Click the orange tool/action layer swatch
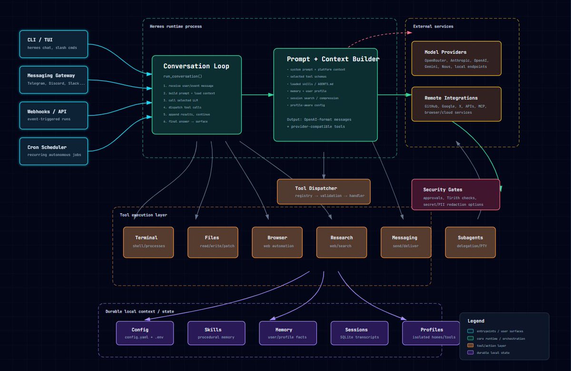Image resolution: width=571 pixels, height=371 pixels. click(471, 345)
